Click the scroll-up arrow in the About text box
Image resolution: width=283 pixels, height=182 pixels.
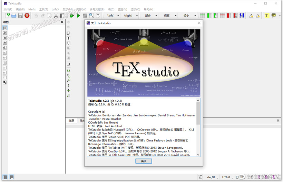pos(198,100)
